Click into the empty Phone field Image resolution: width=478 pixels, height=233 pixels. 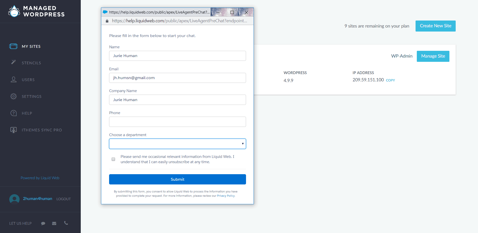coord(178,122)
